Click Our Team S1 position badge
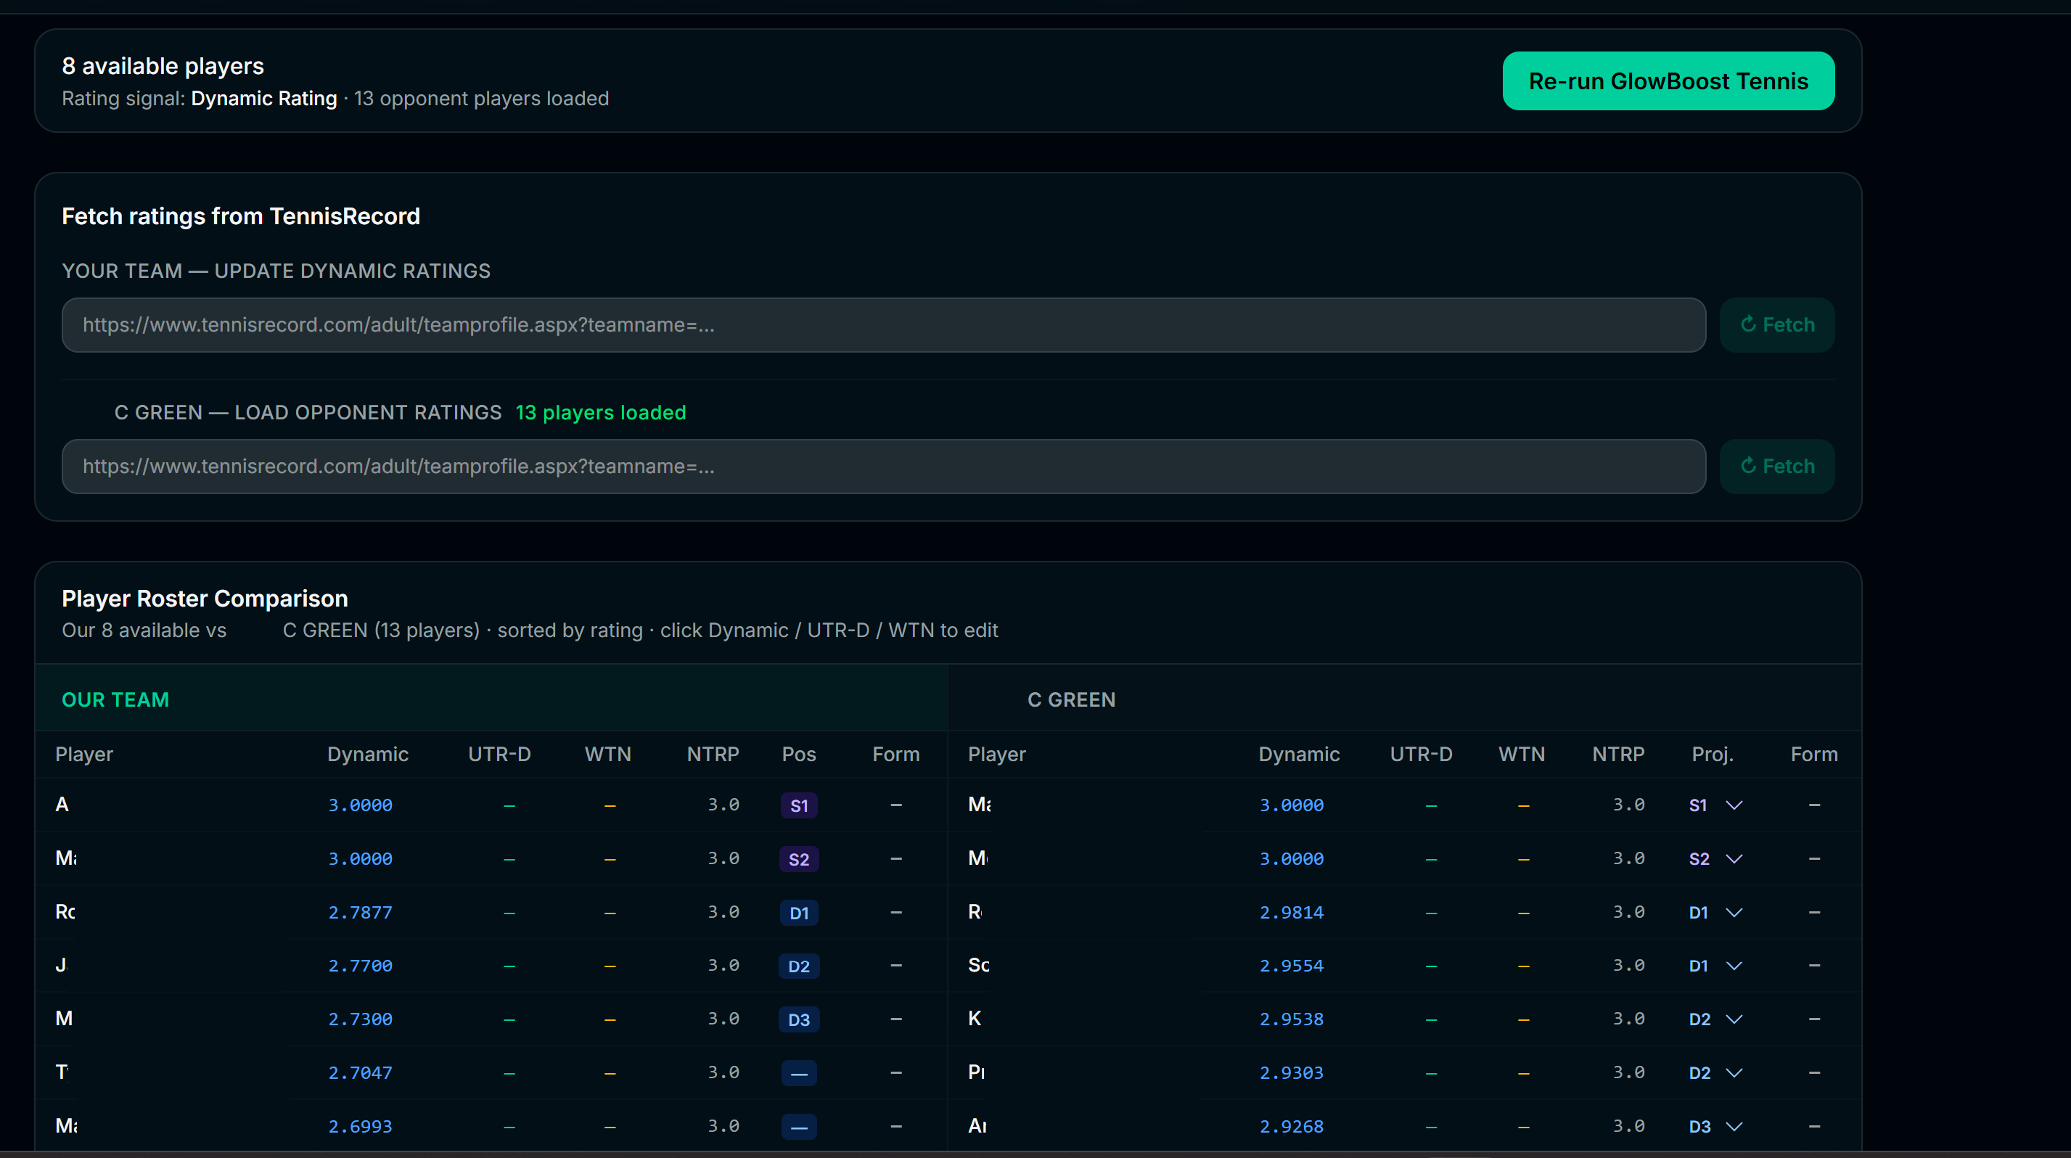The height and width of the screenshot is (1158, 2071). [x=799, y=805]
